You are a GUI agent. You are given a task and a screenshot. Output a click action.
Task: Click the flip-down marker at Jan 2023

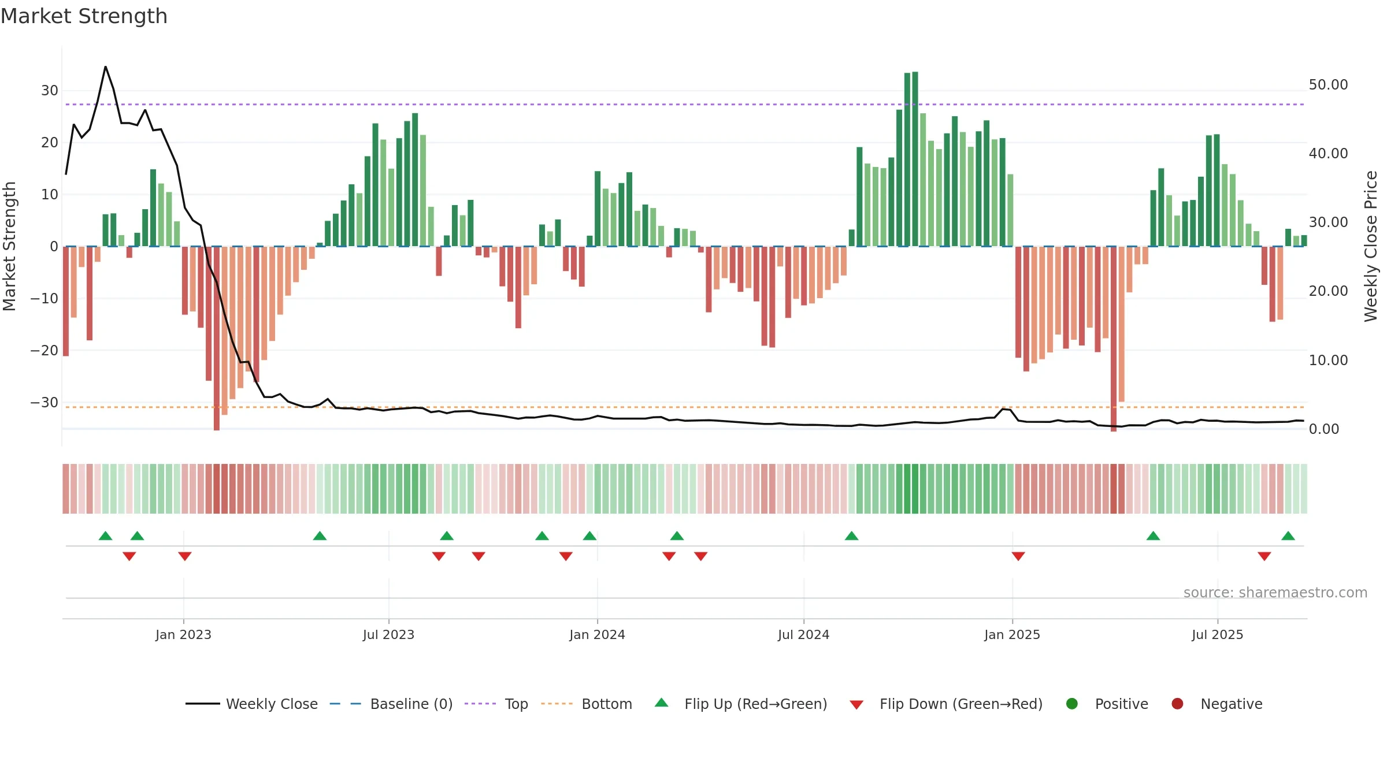pos(185,556)
